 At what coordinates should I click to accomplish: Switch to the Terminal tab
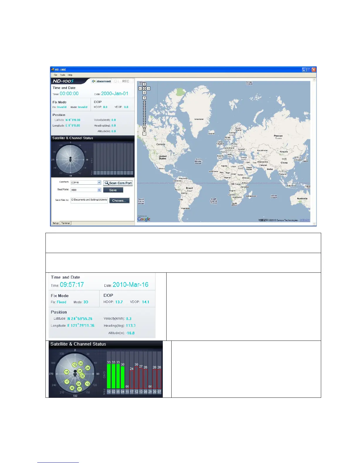click(65, 223)
